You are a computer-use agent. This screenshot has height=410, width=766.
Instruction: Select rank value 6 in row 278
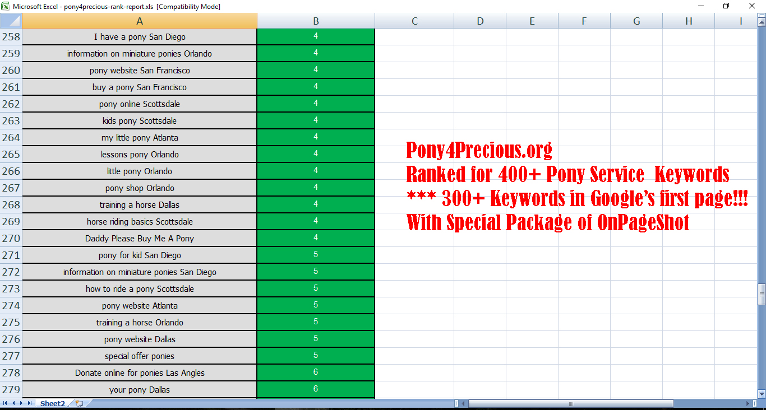316,373
